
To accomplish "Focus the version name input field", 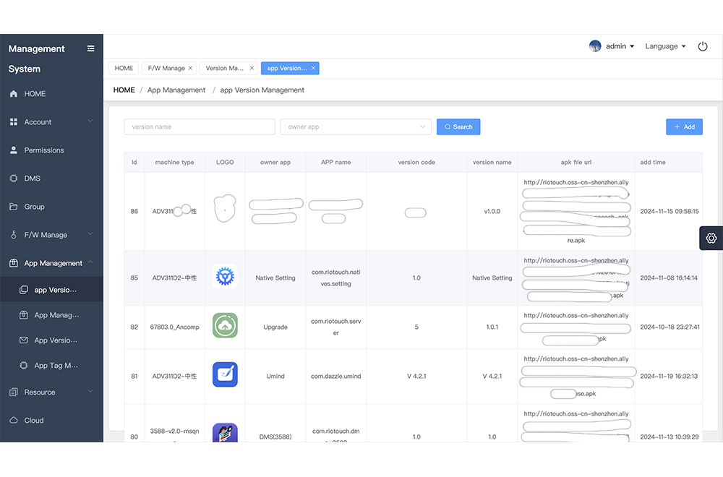I will pyautogui.click(x=200, y=126).
